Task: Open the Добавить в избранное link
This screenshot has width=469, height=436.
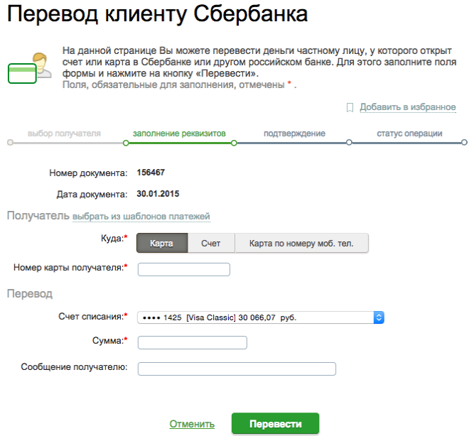Action: (x=408, y=107)
